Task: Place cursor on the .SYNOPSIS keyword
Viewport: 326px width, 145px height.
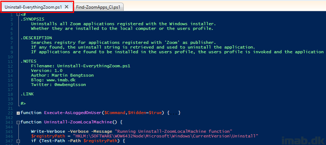Action: [x=33, y=19]
